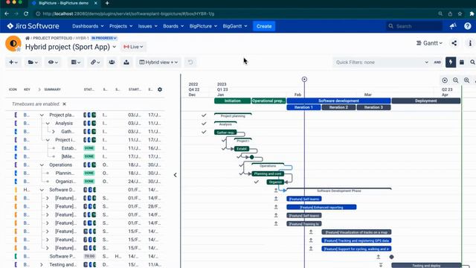Click the center on today target icon
The width and height of the screenshot is (476, 268).
445,80
